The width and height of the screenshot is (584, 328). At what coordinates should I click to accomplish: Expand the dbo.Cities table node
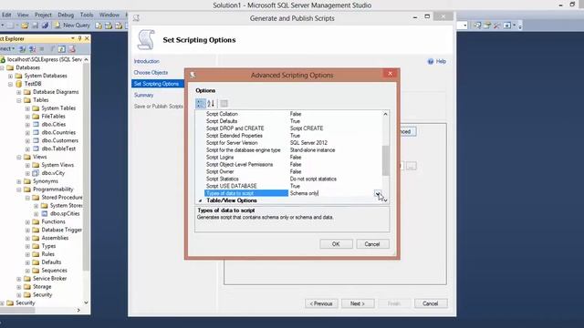coord(27,125)
